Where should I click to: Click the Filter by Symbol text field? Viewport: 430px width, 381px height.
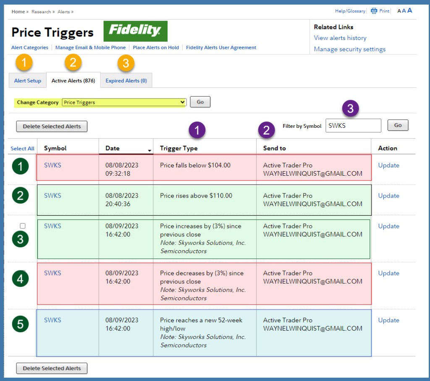[353, 125]
